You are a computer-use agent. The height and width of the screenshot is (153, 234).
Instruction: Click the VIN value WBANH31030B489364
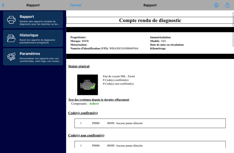click(124, 48)
